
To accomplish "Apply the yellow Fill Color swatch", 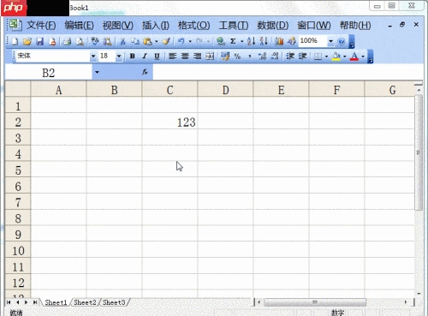I will [x=336, y=57].
